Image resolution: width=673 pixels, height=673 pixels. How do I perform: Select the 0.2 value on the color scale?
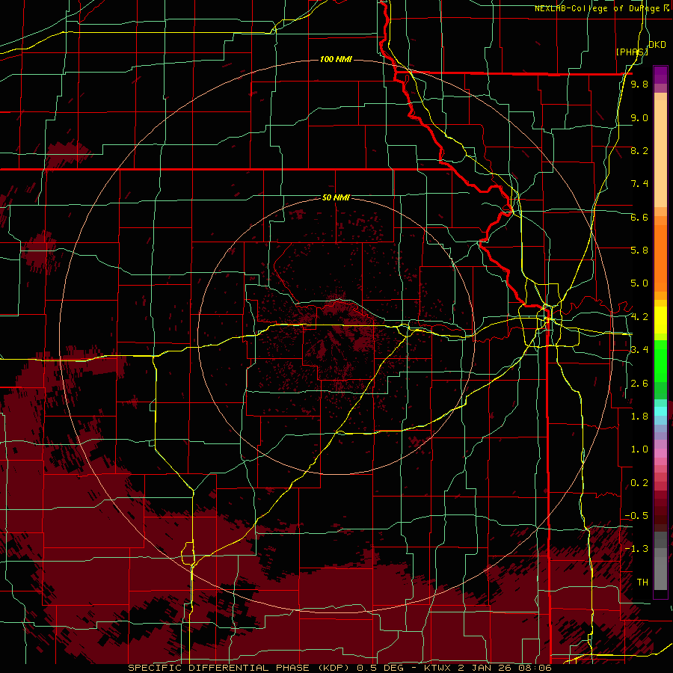tap(639, 483)
